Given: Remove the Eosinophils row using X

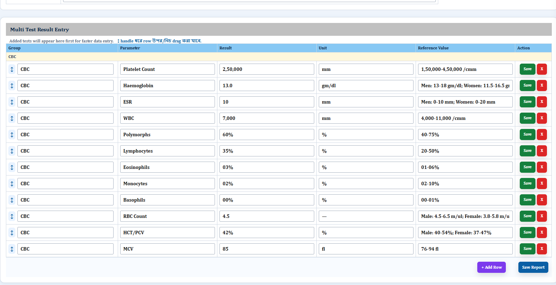Looking at the screenshot, I should [542, 167].
